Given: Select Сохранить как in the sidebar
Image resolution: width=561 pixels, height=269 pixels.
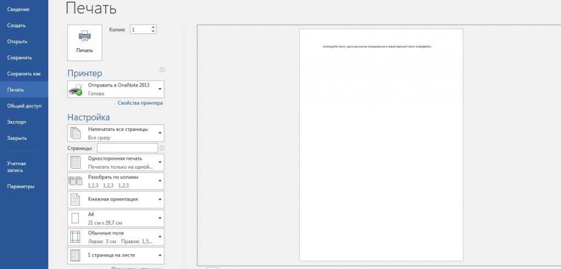Looking at the screenshot, I should [24, 73].
